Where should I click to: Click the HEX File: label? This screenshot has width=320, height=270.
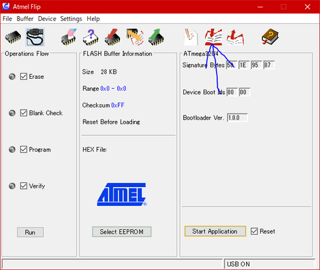[95, 150]
